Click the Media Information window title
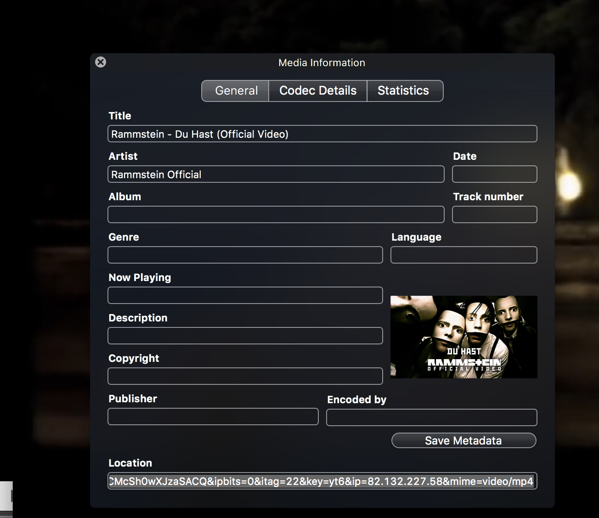This screenshot has height=518, width=599. click(322, 63)
